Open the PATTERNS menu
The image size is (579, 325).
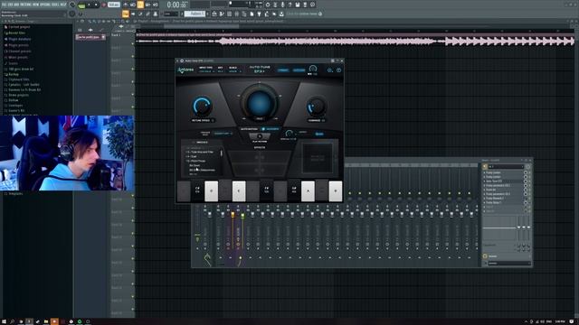pos(26,5)
